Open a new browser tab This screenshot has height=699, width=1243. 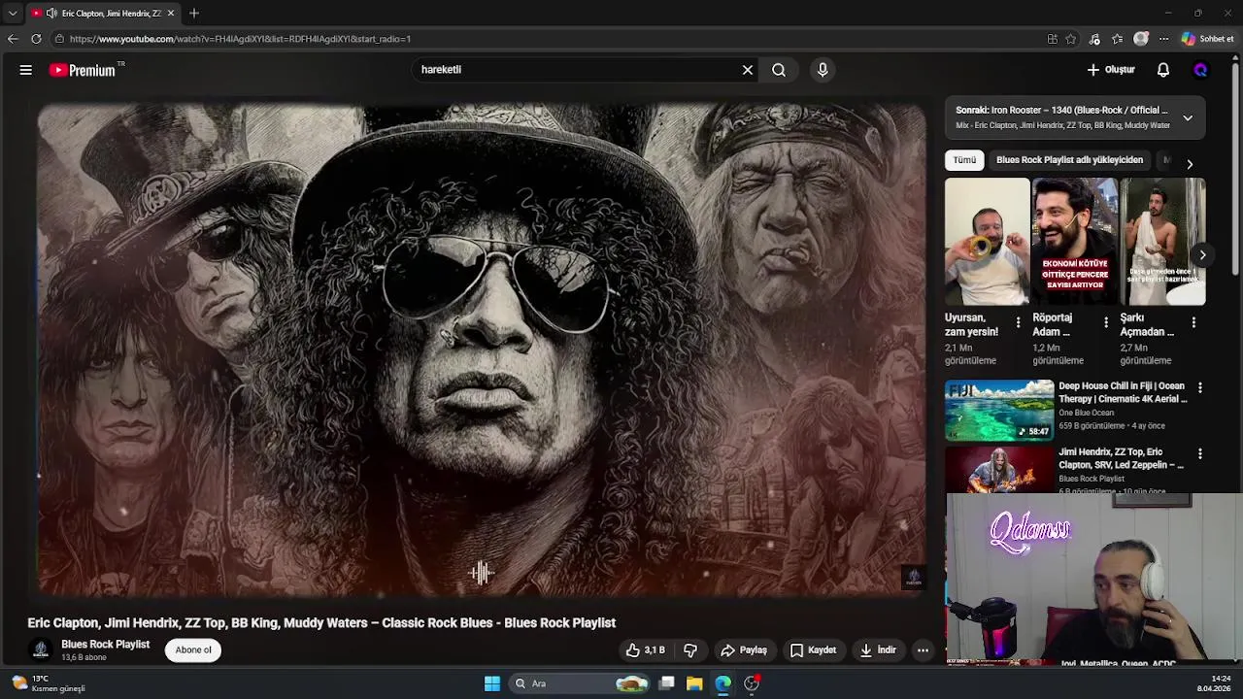coord(194,14)
